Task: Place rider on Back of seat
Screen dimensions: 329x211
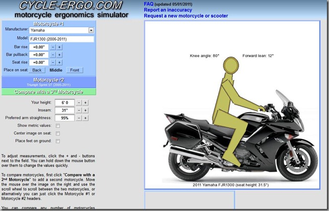Action: tap(37, 70)
